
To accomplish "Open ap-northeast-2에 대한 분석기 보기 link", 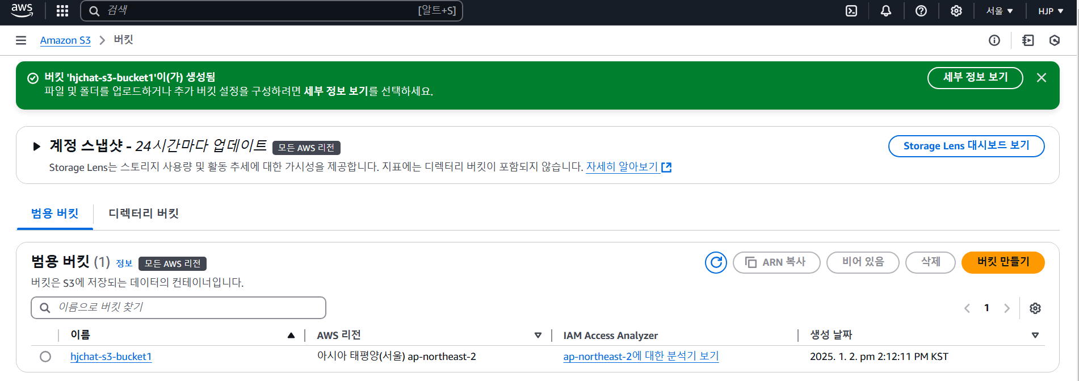I will [641, 357].
